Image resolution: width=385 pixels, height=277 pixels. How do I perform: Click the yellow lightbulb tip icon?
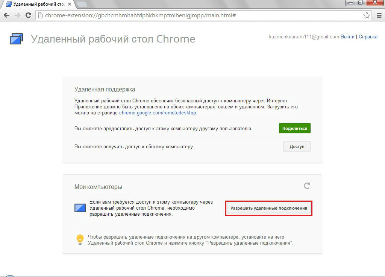click(80, 239)
